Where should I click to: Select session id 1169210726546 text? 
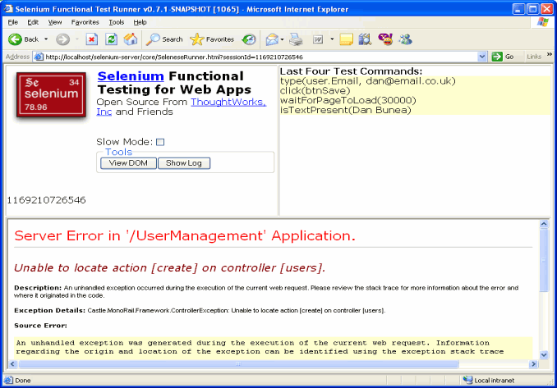[x=46, y=200]
